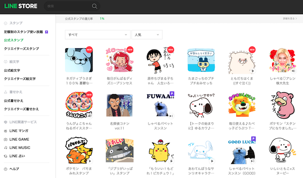Click the LINE MUSIC note icon

point(6,148)
